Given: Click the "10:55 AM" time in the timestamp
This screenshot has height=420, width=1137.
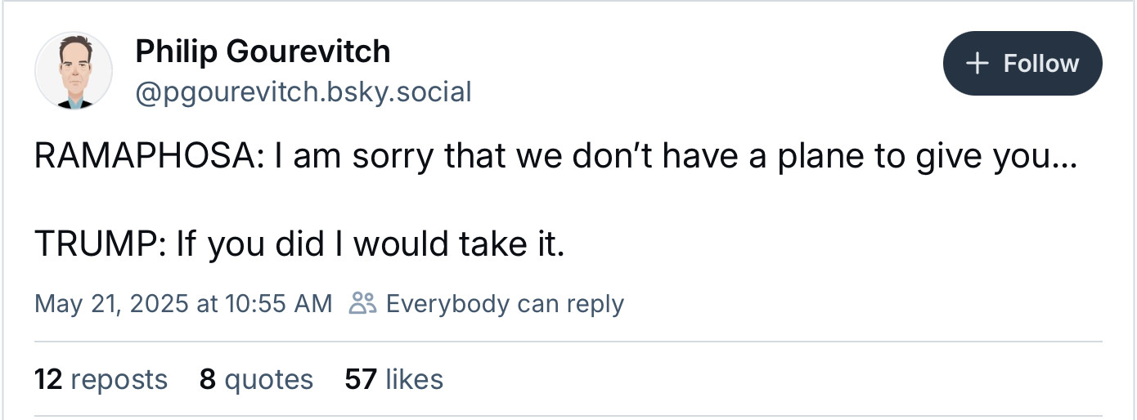Looking at the screenshot, I should (x=278, y=304).
